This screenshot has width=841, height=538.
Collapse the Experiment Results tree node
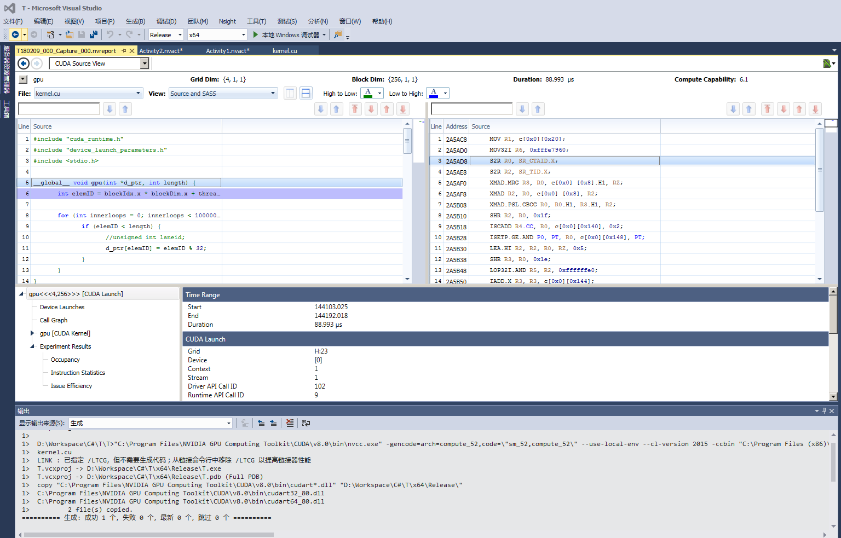[32, 346]
